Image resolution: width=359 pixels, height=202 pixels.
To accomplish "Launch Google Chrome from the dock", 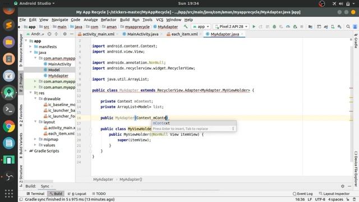I will pyautogui.click(x=9, y=126).
